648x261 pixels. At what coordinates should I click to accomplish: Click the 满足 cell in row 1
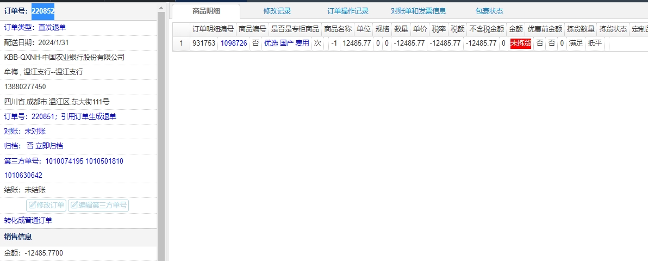575,43
